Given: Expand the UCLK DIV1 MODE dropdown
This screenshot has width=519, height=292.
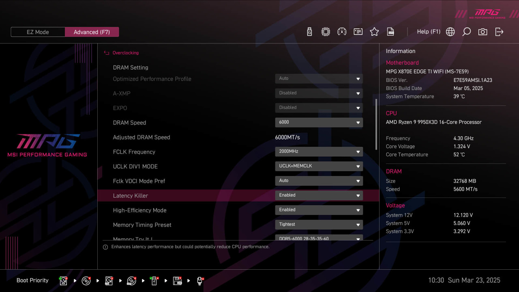Looking at the screenshot, I should tap(319, 166).
